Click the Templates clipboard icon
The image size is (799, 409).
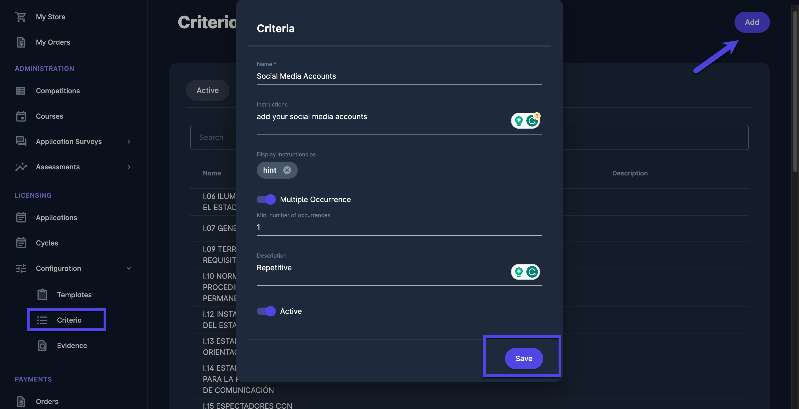pos(42,295)
